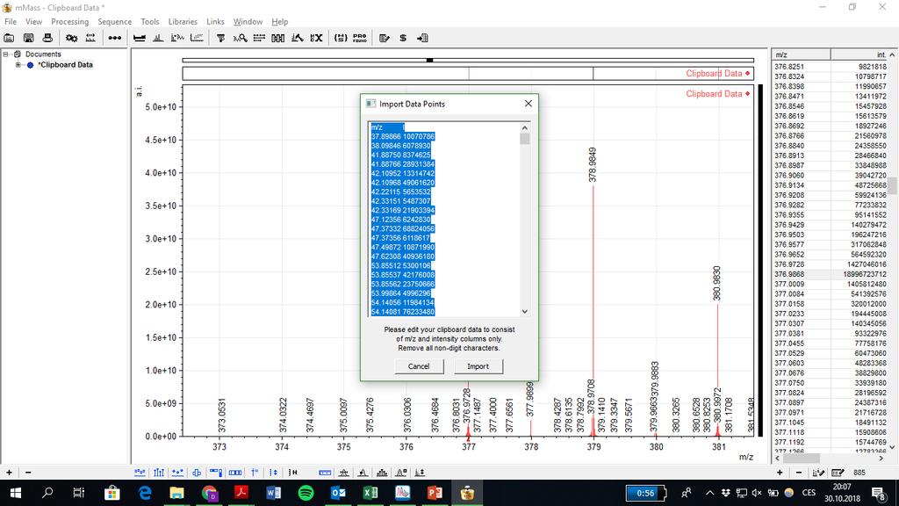
Task: Click Import in the Import Data Points dialog
Action: (478, 366)
